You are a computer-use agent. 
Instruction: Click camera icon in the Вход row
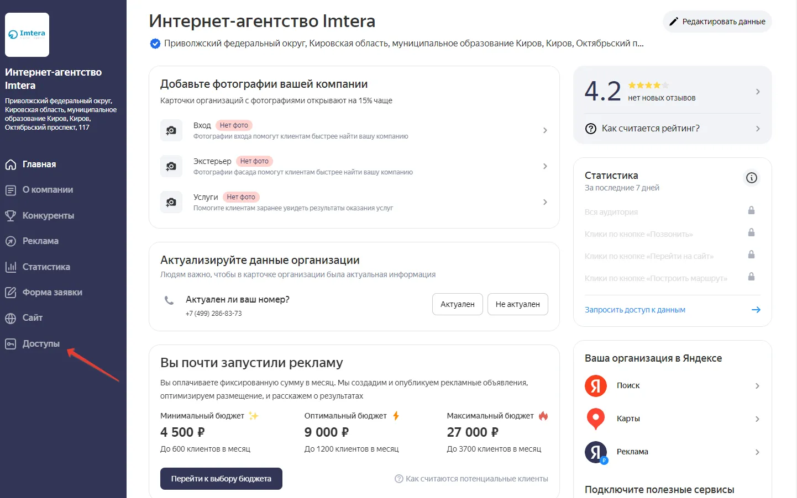171,130
